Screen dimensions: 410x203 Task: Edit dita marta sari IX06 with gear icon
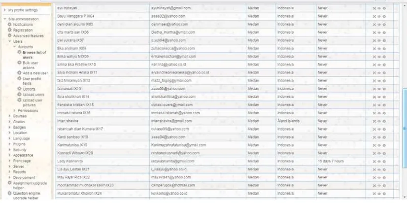384,33
